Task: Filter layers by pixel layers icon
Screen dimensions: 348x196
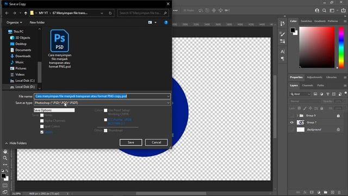Action: click(315, 94)
